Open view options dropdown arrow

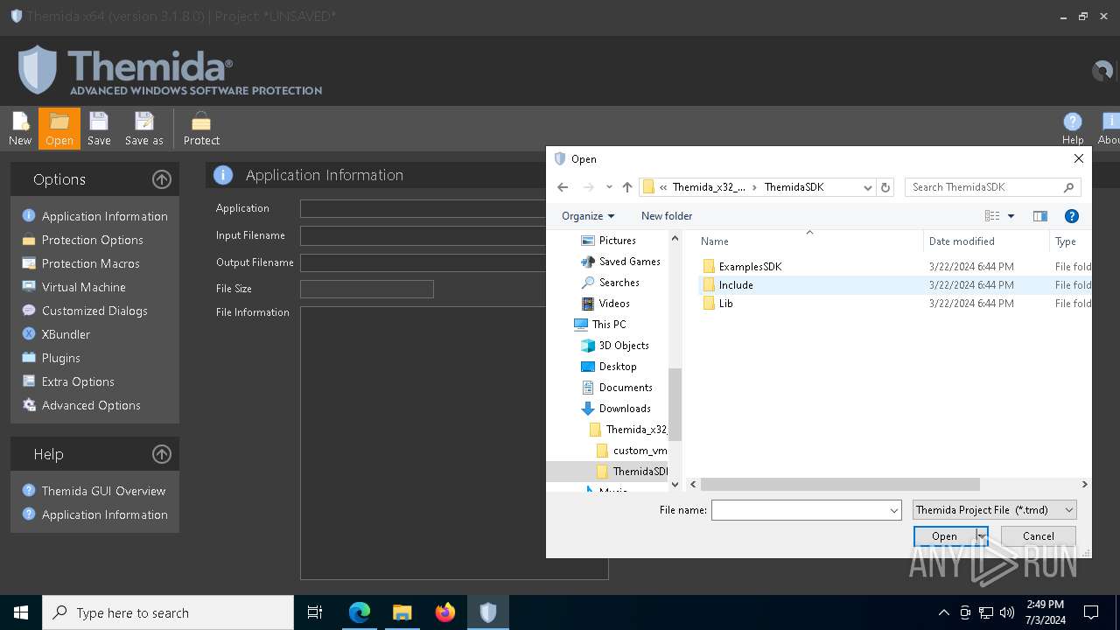point(1011,216)
